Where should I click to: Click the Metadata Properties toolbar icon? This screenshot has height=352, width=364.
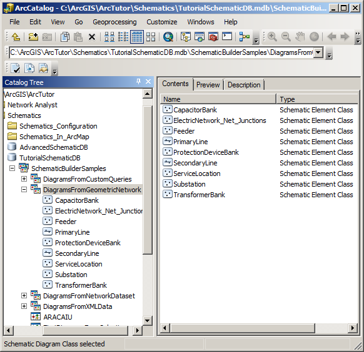[x=43, y=68]
